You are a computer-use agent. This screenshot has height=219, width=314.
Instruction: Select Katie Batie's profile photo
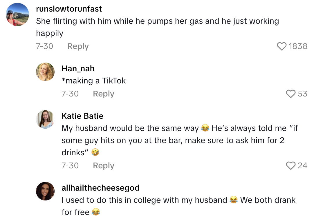tap(45, 119)
